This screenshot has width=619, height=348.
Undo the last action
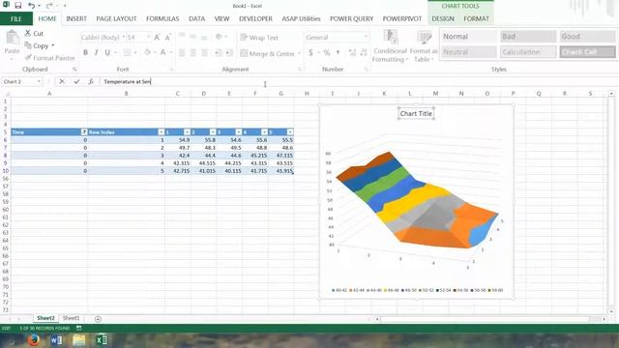(x=31, y=6)
